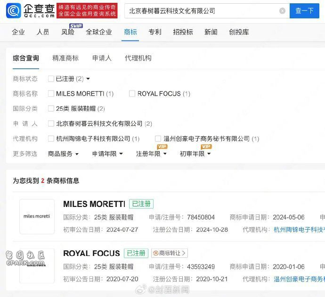Screen dimensions: 325x297
Task: Expand the 注册年限 VIP filter dropdown
Action: tap(151, 154)
